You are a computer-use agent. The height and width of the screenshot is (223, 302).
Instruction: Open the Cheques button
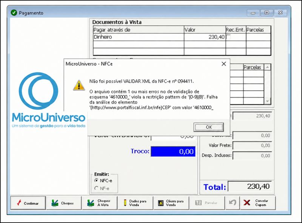click(64, 203)
